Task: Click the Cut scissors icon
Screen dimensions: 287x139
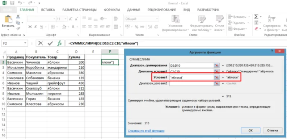Action: [18, 17]
